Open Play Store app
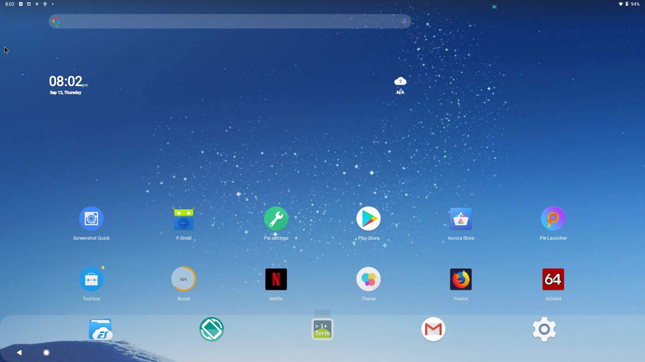Viewport: 645px width, 362px height. tap(368, 218)
